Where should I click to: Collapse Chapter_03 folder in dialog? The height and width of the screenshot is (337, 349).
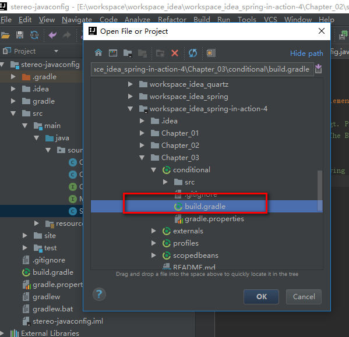(x=142, y=158)
